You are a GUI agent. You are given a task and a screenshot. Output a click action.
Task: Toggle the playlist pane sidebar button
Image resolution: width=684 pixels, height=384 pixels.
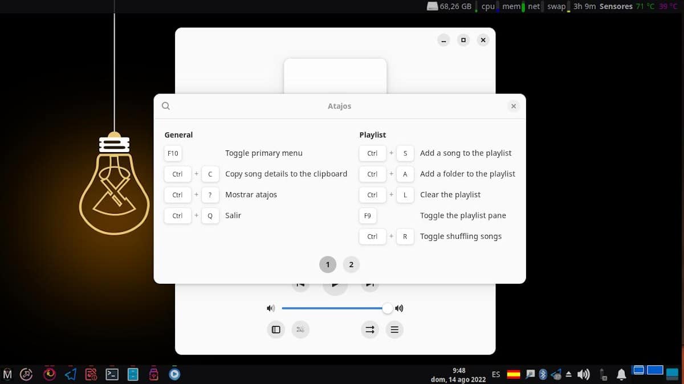pos(276,329)
